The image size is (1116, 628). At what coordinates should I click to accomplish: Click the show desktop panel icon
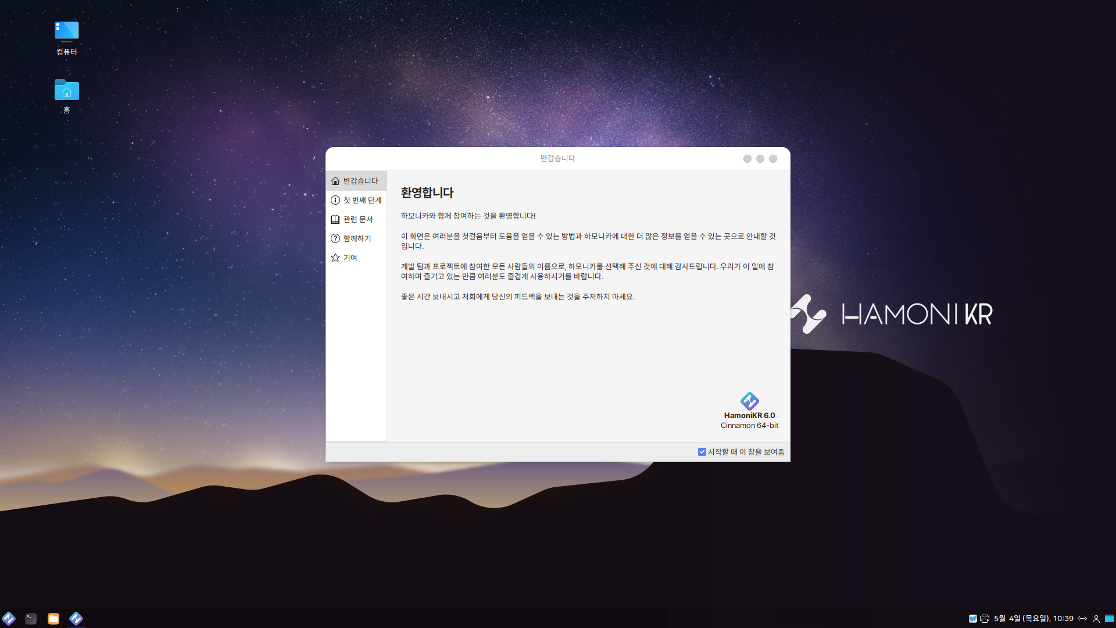pyautogui.click(x=1110, y=619)
